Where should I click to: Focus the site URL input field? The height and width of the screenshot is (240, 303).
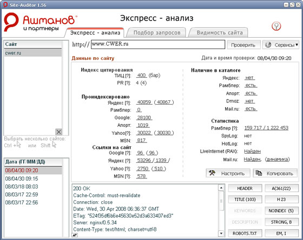tap(158, 44)
